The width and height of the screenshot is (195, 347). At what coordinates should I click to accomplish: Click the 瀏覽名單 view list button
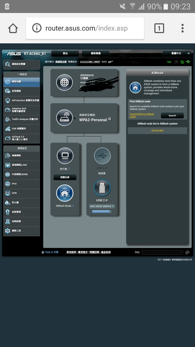(65, 177)
